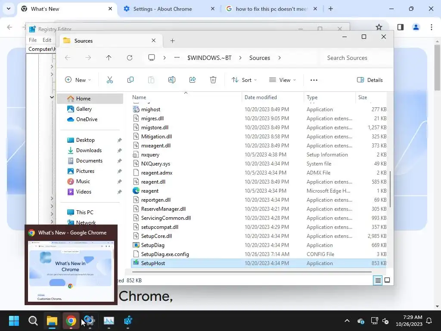Open the New dropdown in Explorer
The image size is (441, 331).
pyautogui.click(x=78, y=80)
